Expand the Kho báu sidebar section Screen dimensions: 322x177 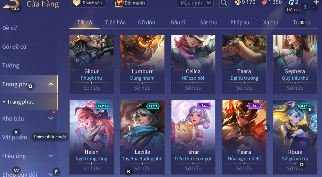(51, 118)
